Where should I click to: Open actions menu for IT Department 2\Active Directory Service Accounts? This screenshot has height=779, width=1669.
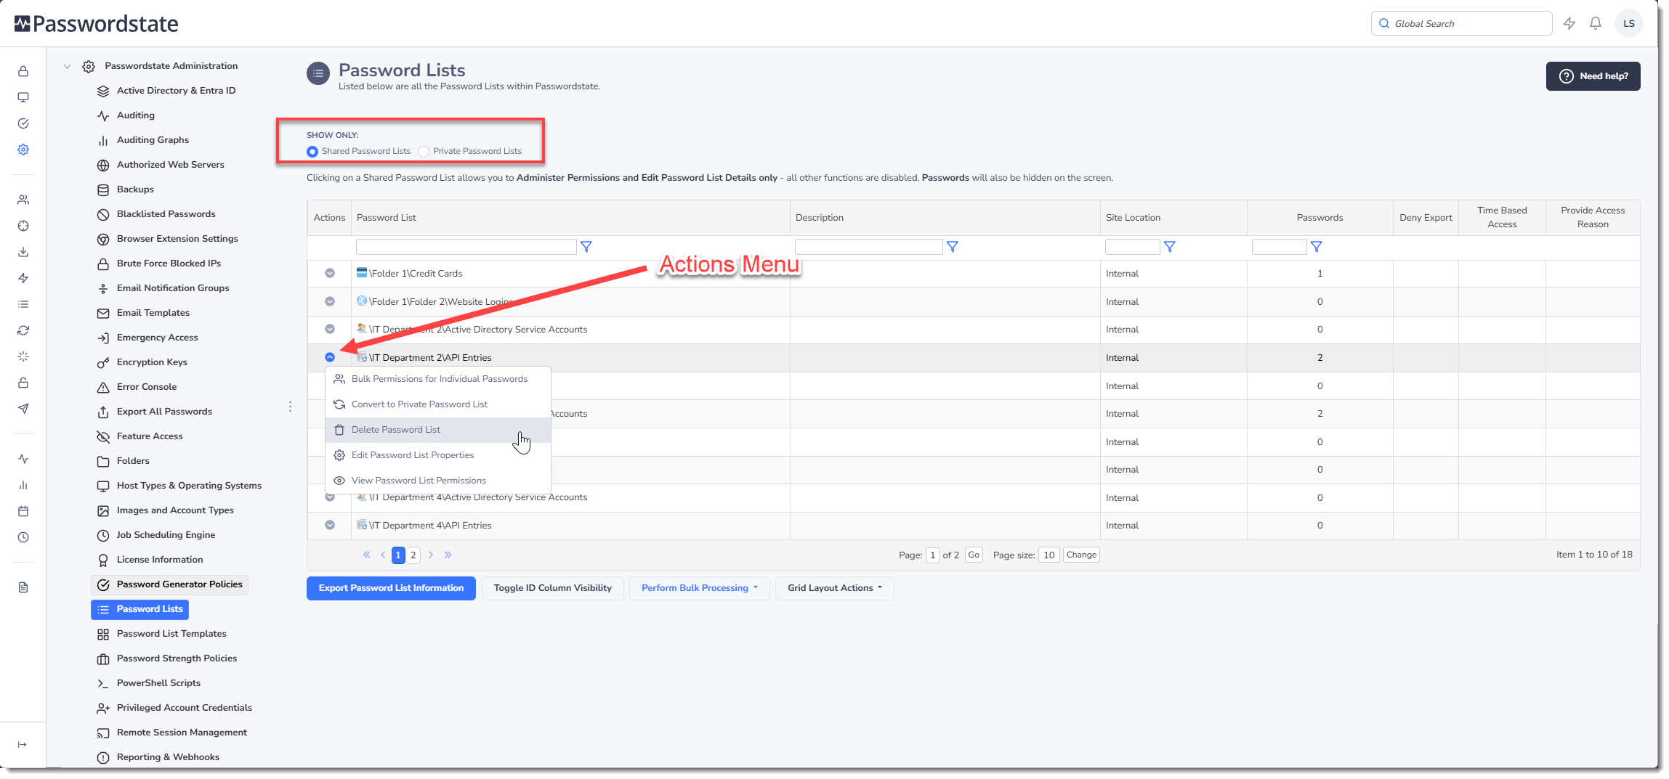pos(330,329)
